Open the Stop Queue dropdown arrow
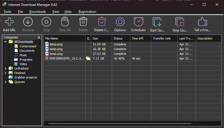Image resolution: width=224 pixels, height=128 pixels. (x=191, y=24)
